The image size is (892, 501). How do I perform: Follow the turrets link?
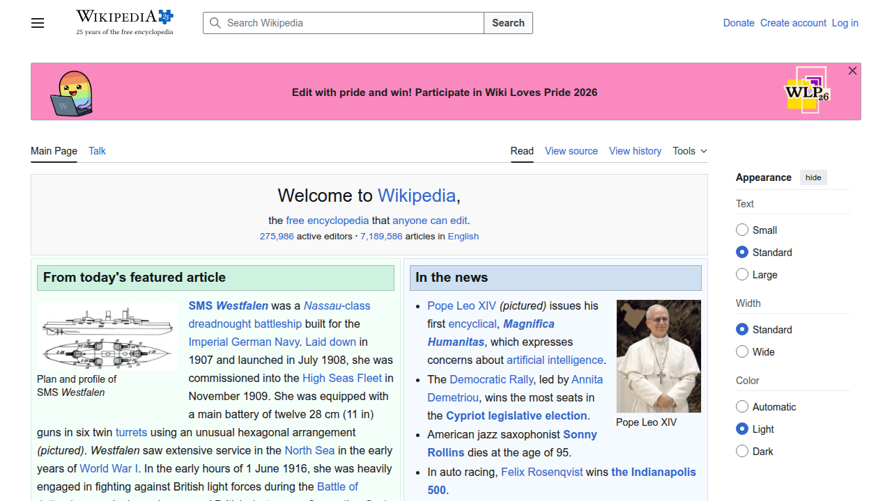(x=132, y=432)
